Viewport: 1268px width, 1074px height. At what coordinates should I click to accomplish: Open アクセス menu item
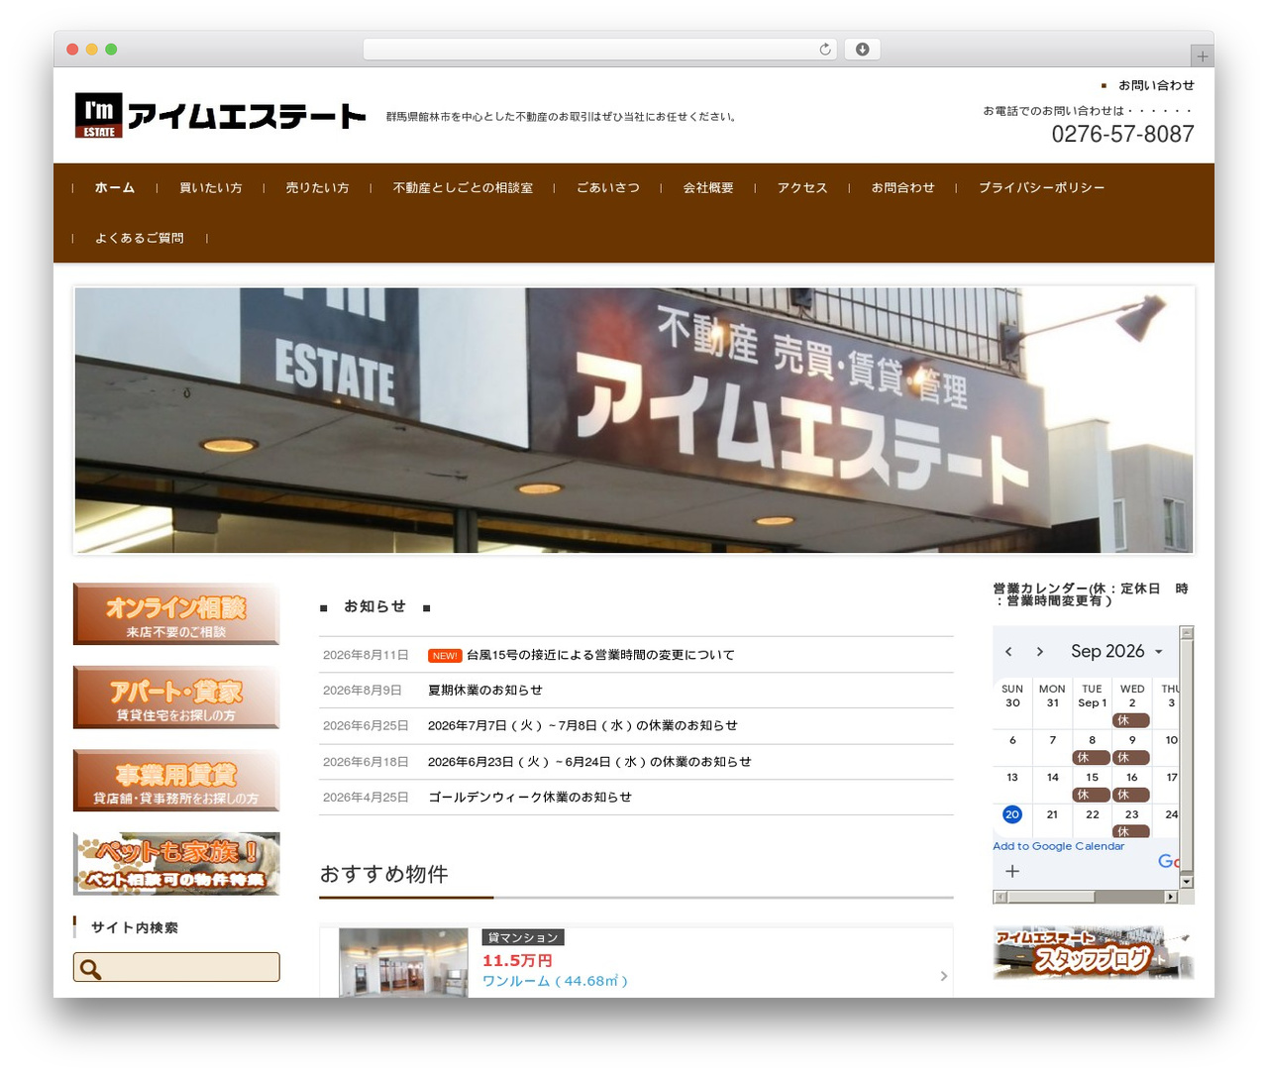[x=802, y=188]
